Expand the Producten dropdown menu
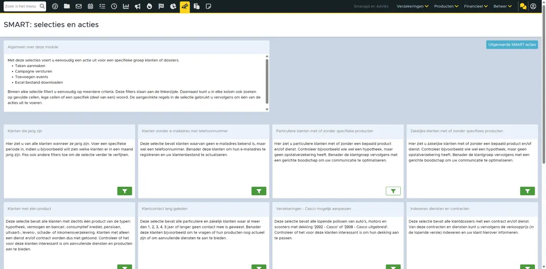The image size is (546, 269). coord(445,6)
